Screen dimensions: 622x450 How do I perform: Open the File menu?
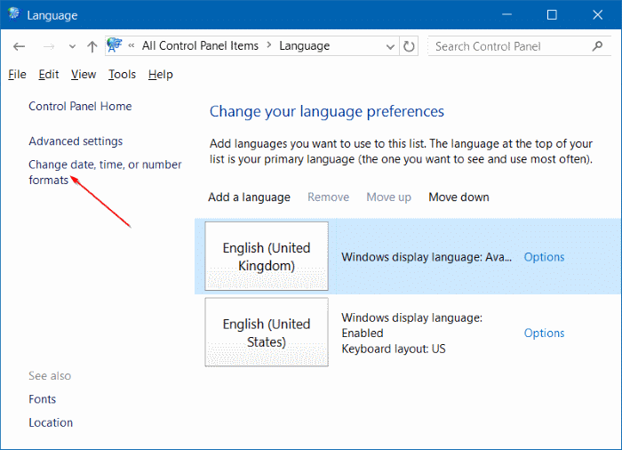pyautogui.click(x=17, y=75)
